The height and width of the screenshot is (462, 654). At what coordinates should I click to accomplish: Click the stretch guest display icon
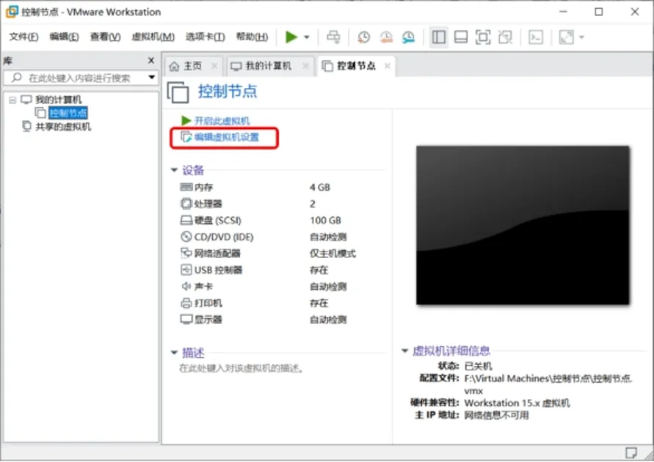click(566, 37)
